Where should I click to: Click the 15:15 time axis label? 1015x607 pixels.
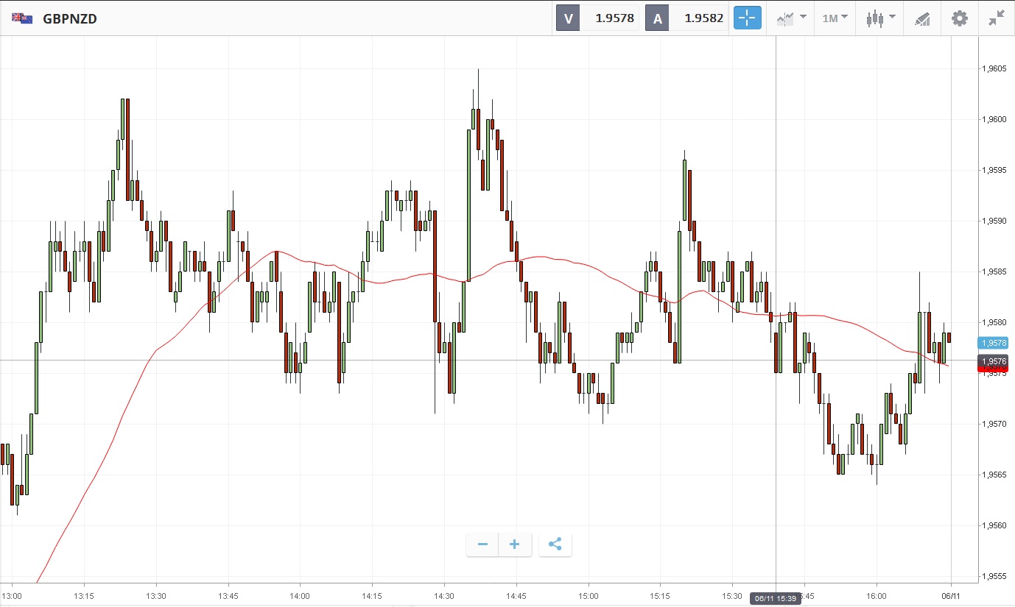[661, 595]
